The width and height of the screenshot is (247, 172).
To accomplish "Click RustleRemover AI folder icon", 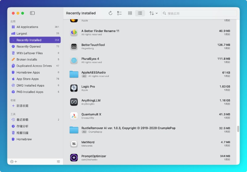I will pos(74,130).
